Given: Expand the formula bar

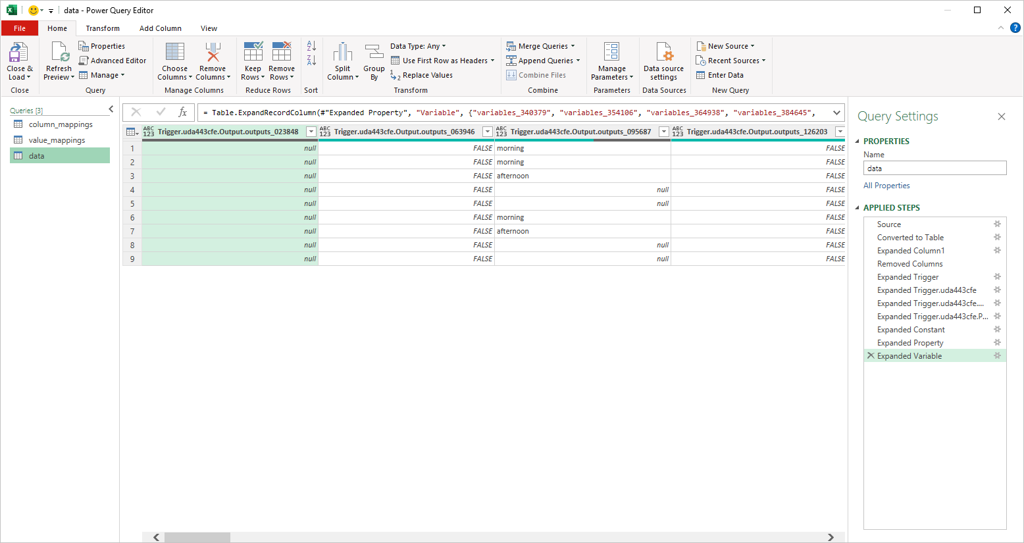Looking at the screenshot, I should click(x=836, y=113).
